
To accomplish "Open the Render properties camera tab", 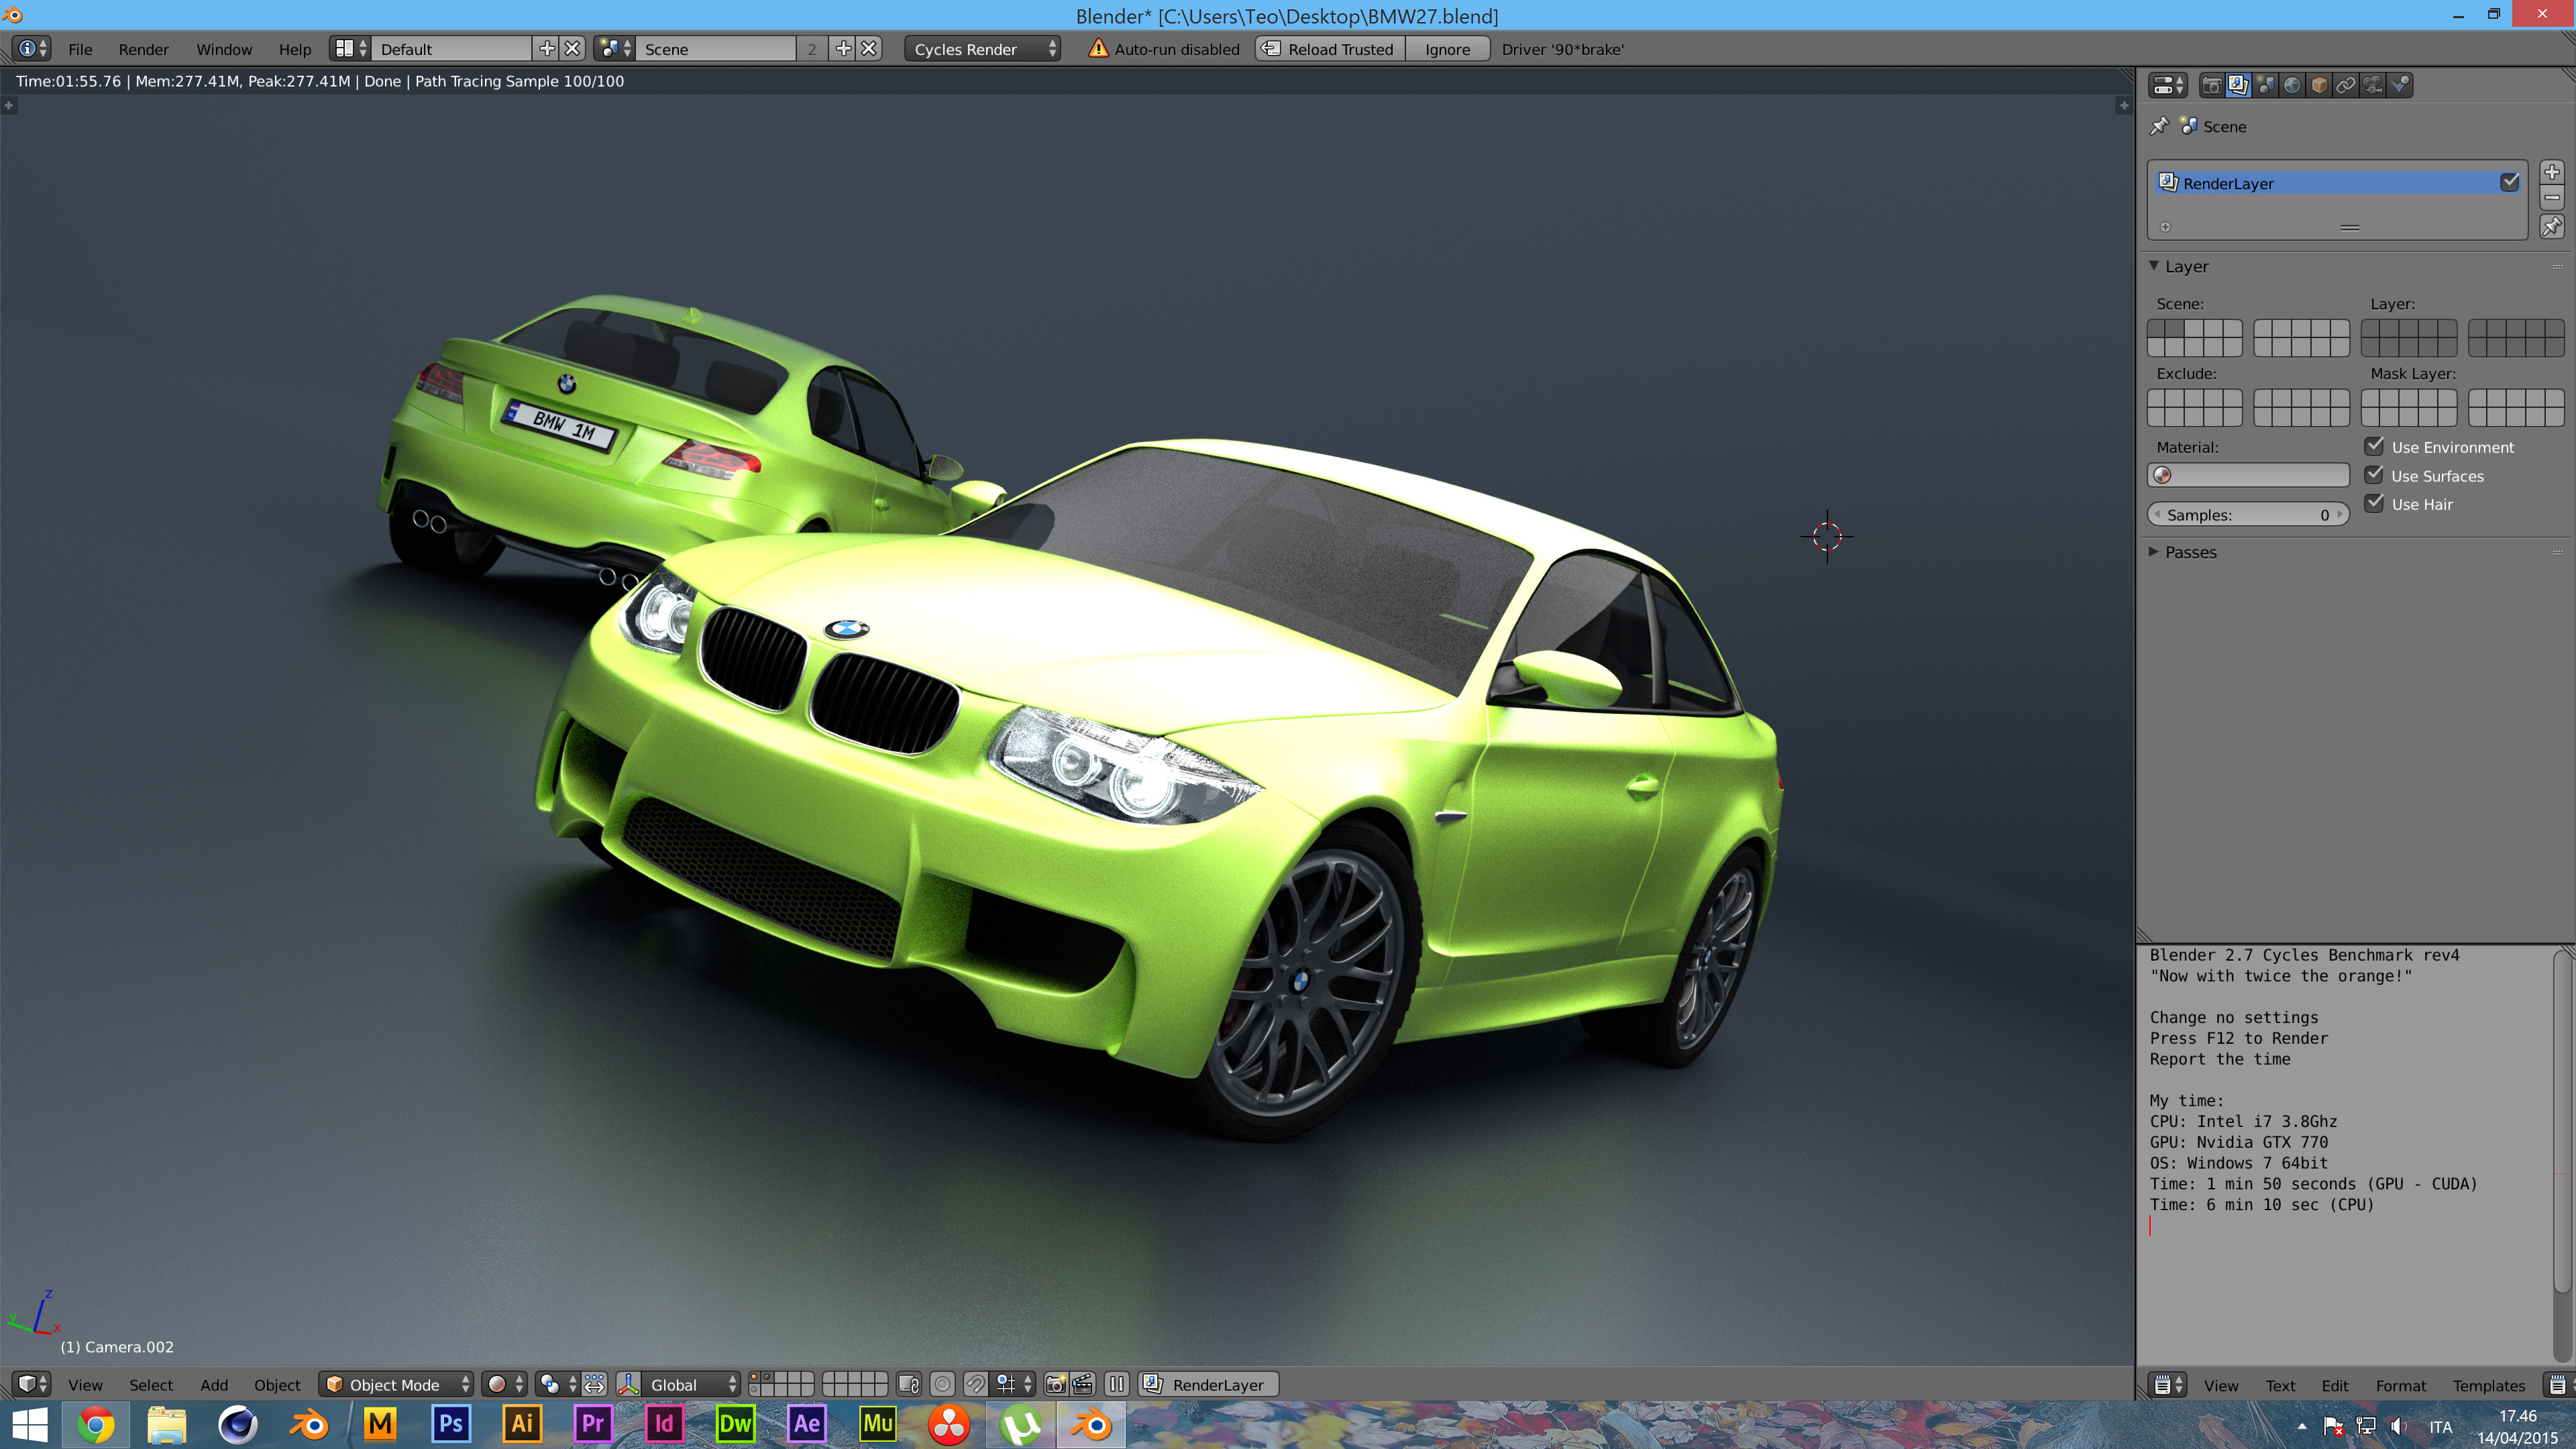I will pos(2211,85).
